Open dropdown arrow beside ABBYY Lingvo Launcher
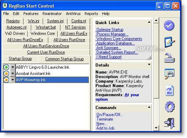 click(x=13, y=67)
